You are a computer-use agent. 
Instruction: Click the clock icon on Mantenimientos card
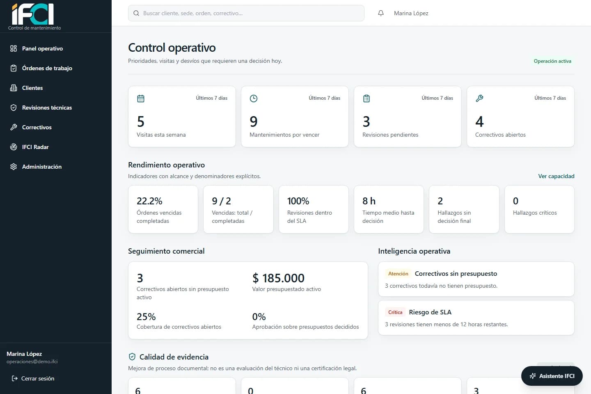tap(254, 98)
